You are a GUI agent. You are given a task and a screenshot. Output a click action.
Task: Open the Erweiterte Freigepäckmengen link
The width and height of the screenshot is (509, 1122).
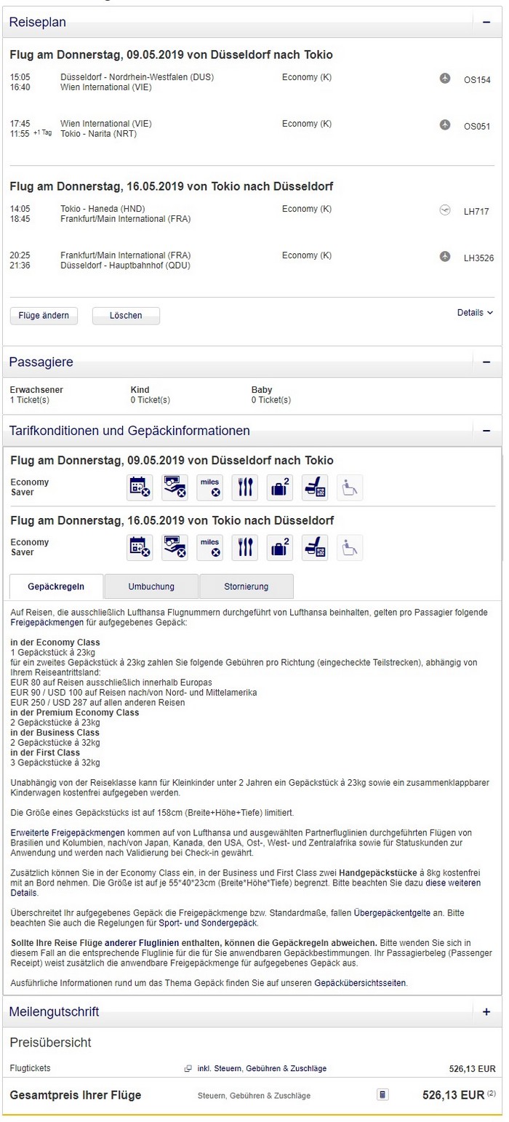[68, 832]
